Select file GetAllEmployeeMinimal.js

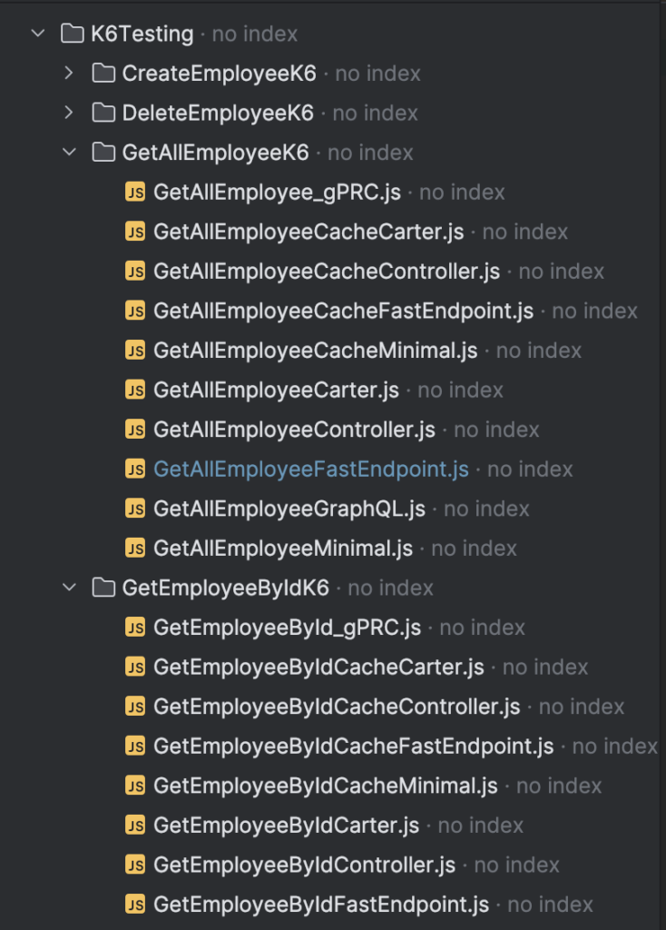click(283, 549)
